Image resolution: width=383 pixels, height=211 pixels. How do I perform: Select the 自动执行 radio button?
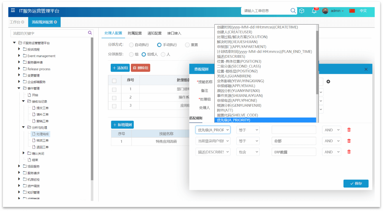coord(131,45)
